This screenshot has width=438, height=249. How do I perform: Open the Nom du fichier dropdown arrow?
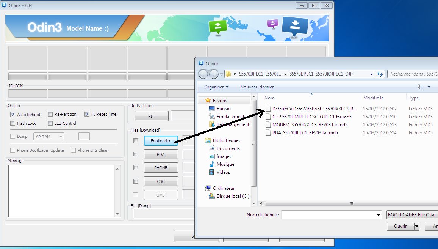point(379,215)
